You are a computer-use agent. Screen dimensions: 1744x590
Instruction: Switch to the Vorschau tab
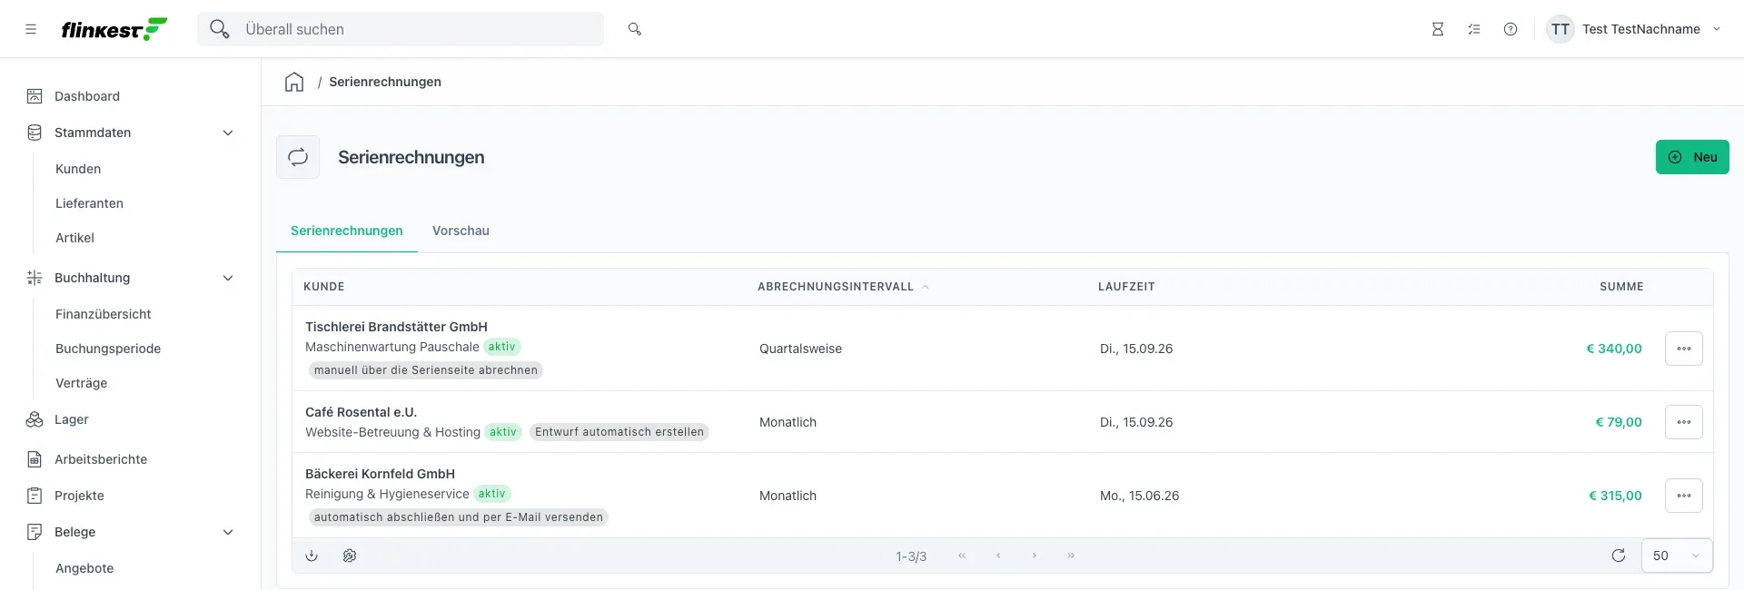click(x=461, y=231)
